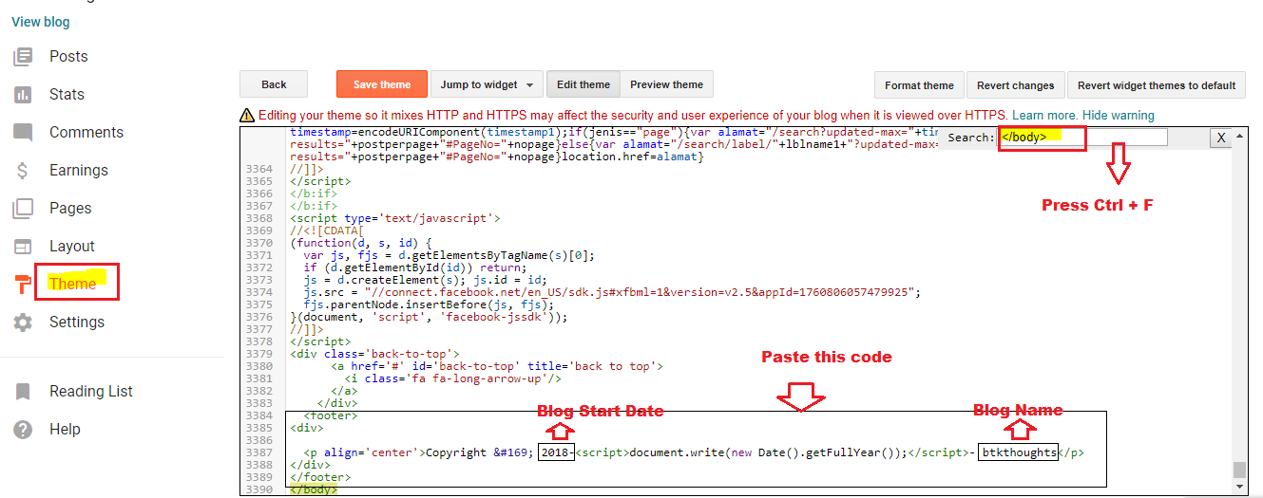Open the View blog link
Viewport: 1263px width, 498px height.
pyautogui.click(x=41, y=22)
